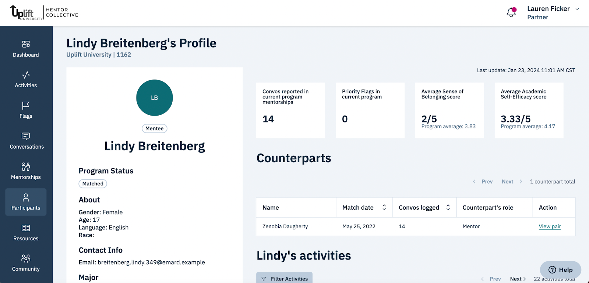Open notifications via the bell icon
This screenshot has width=589, height=283.
511,12
